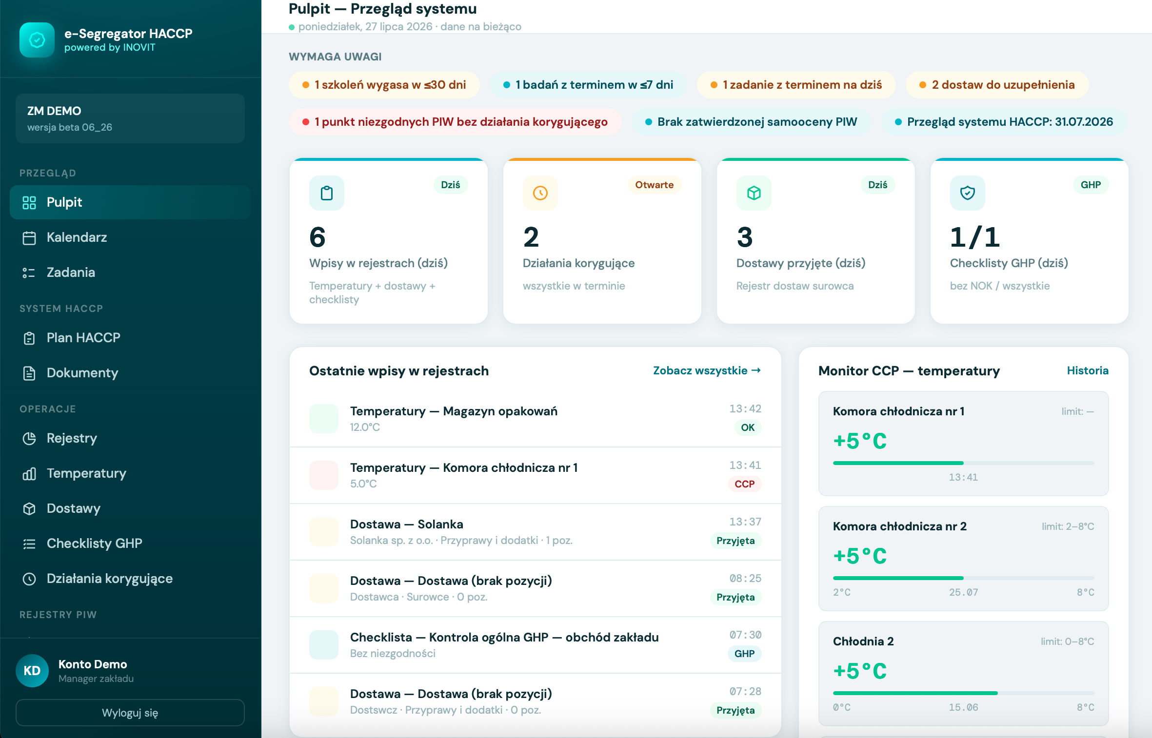Image resolution: width=1152 pixels, height=738 pixels.
Task: Open the Historia link in Monitor CCP
Action: (x=1088, y=370)
